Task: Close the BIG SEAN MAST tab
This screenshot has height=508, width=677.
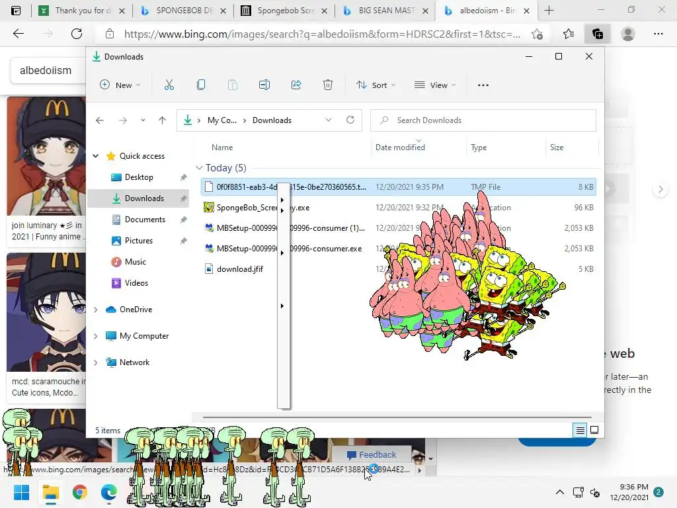Action: click(425, 11)
